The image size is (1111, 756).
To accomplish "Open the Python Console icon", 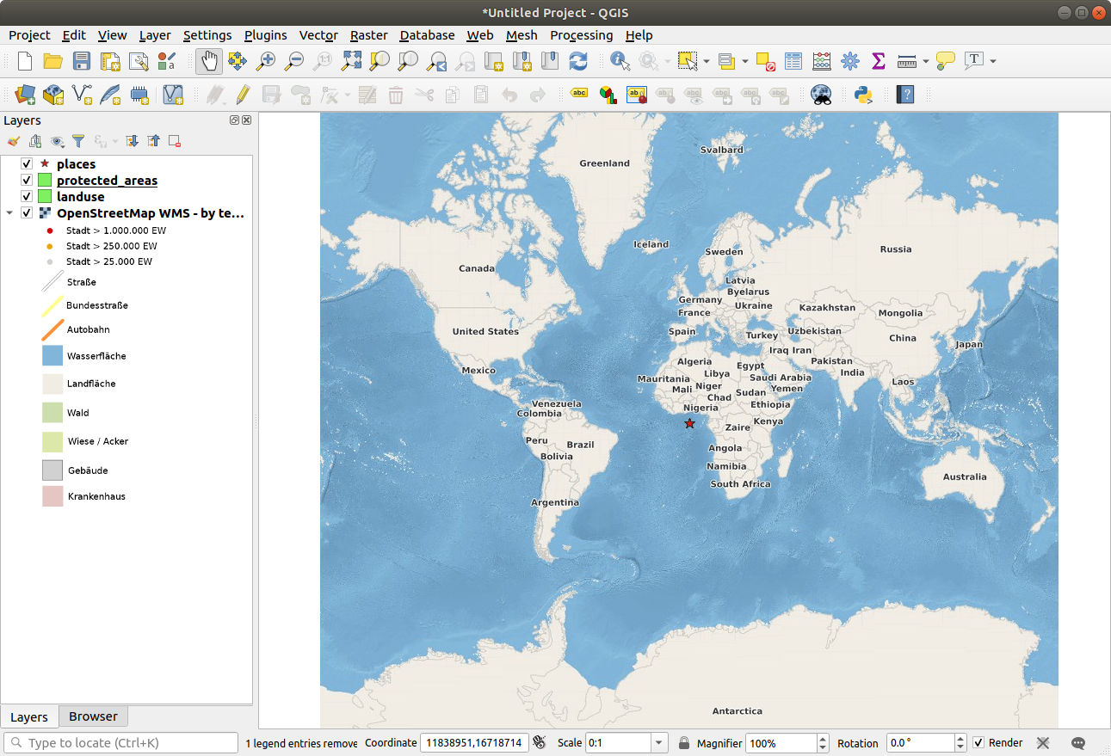I will coord(864,95).
